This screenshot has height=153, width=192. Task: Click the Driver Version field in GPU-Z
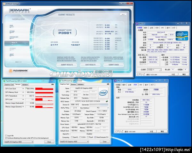[x=89, y=124]
